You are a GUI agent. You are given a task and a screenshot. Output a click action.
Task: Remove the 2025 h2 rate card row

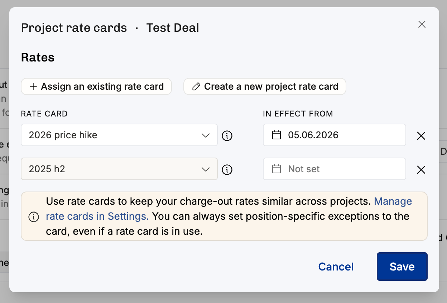point(421,170)
